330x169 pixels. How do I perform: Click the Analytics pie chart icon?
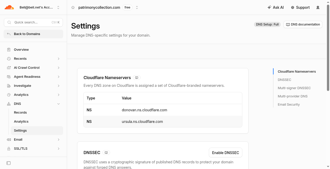pyautogui.click(x=9, y=95)
